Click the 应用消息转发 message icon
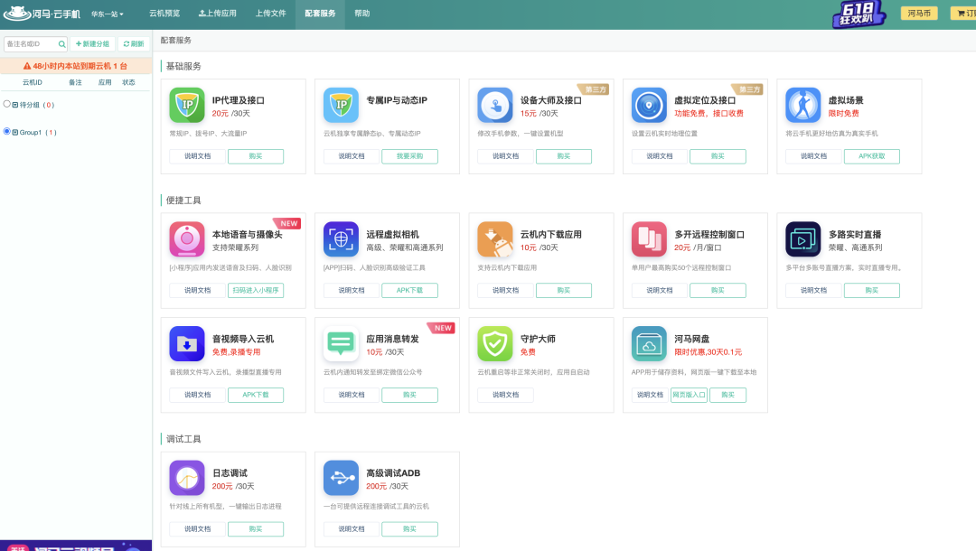This screenshot has width=976, height=551. pos(341,343)
